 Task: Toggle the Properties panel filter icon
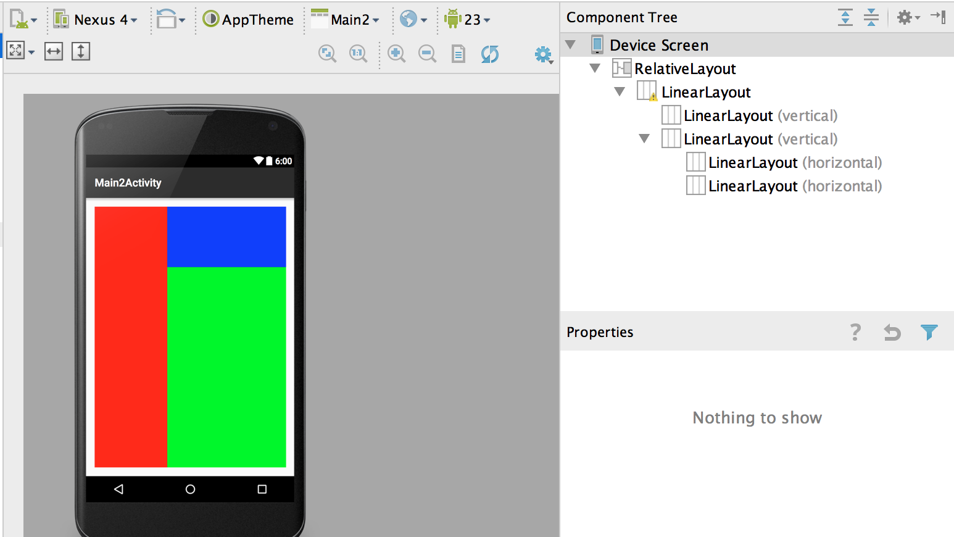929,332
